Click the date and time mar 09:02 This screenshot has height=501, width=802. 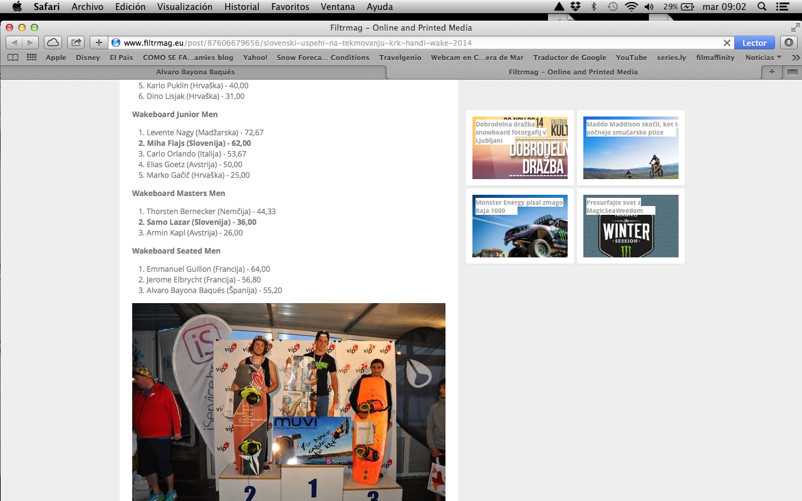pyautogui.click(x=724, y=7)
